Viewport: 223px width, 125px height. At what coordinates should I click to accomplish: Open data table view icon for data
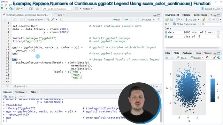tap(218, 32)
